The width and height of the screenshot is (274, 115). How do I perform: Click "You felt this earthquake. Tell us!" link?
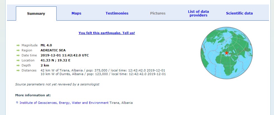pyautogui.click(x=107, y=33)
